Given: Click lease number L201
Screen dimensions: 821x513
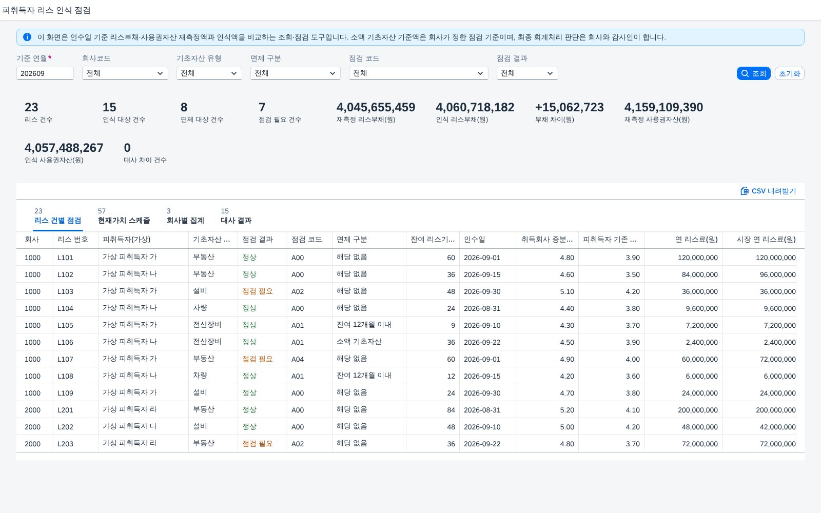Looking at the screenshot, I should point(65,410).
